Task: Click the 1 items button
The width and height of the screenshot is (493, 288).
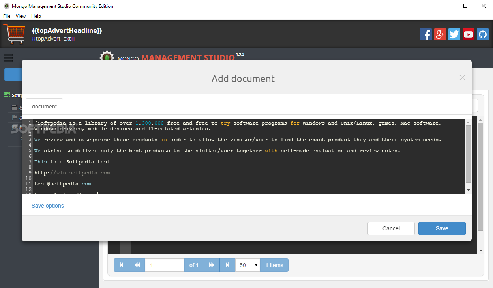Action: (274, 265)
